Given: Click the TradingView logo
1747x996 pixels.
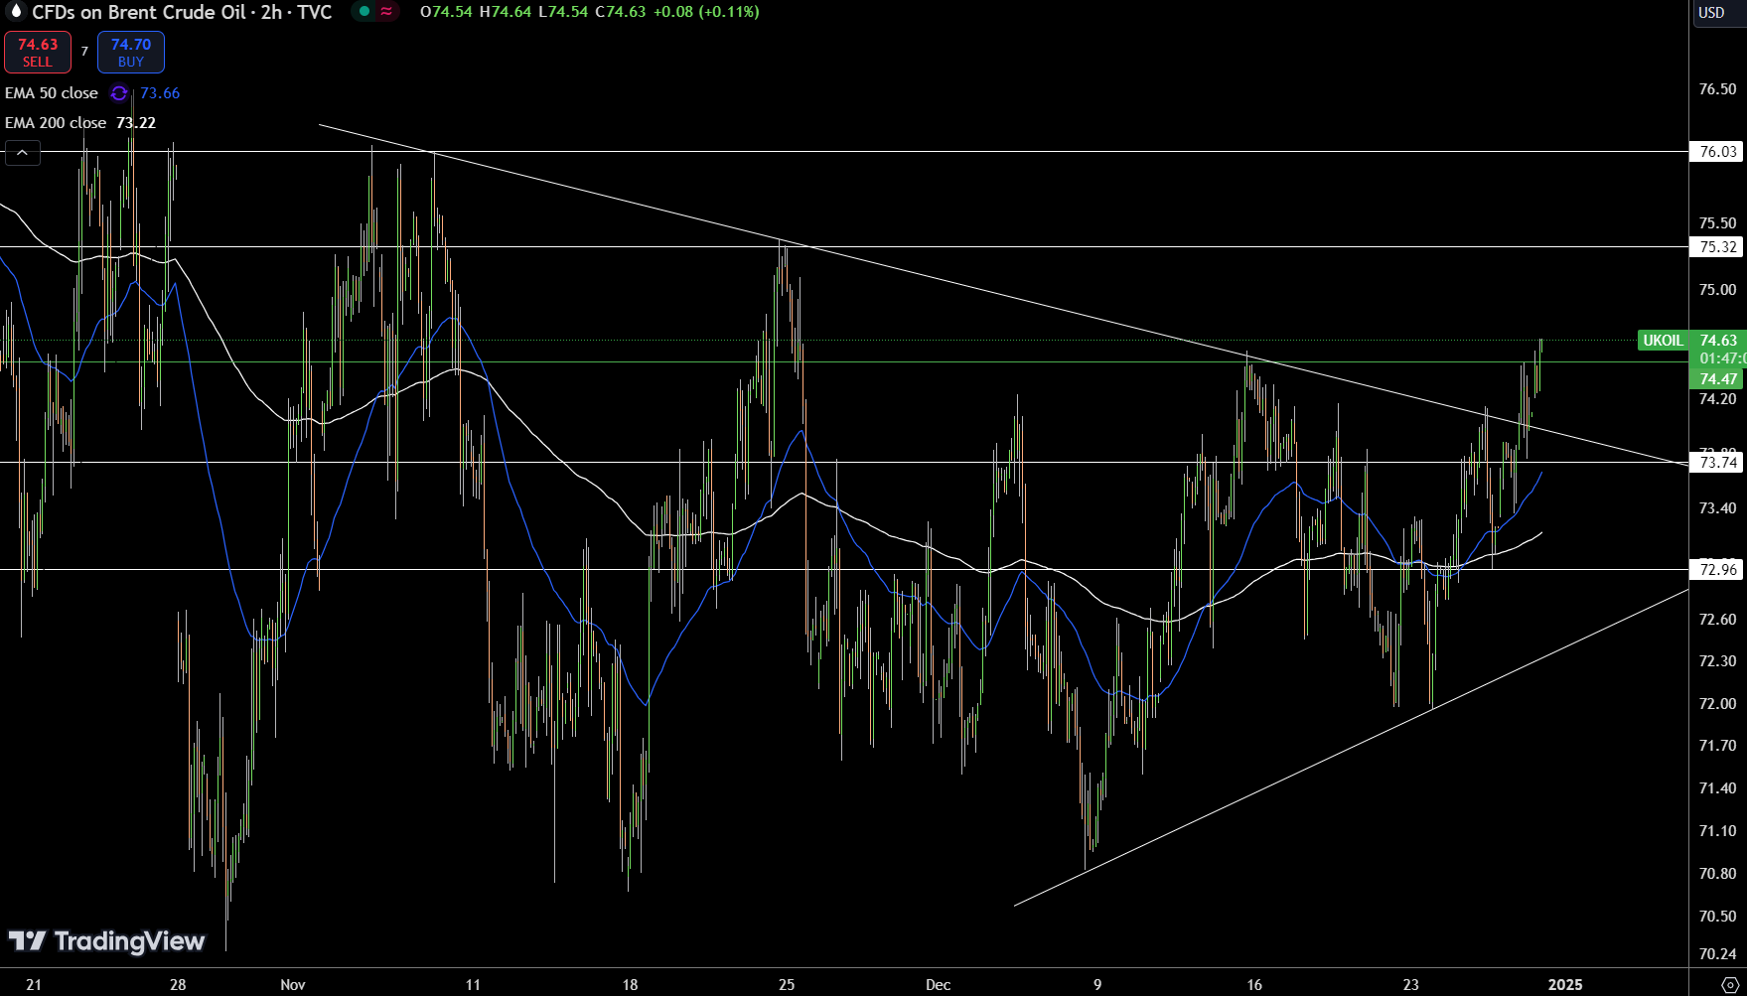Looking at the screenshot, I should 106,940.
